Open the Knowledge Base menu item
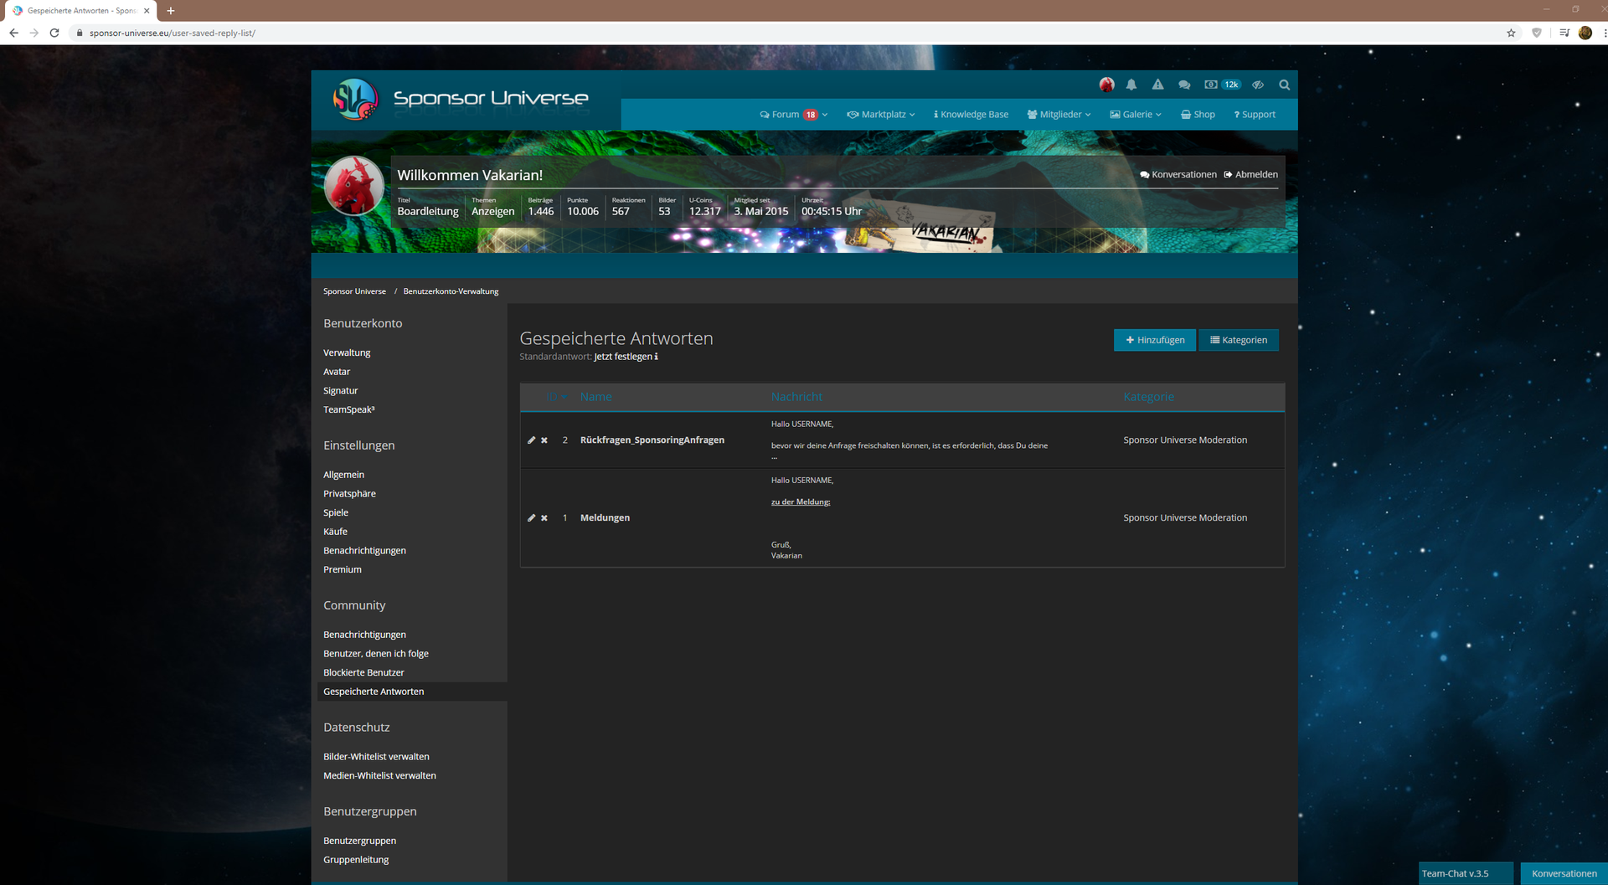1608x885 pixels. [x=971, y=115]
